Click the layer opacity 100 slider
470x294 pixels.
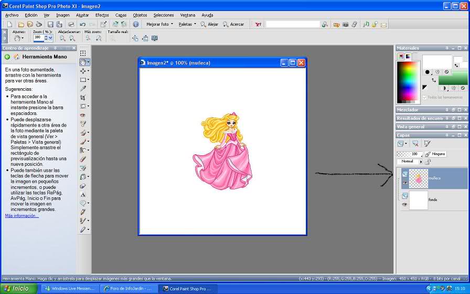[410, 154]
